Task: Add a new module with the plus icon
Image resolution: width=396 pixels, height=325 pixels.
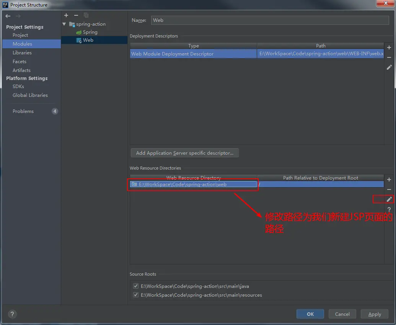Action: (66, 15)
